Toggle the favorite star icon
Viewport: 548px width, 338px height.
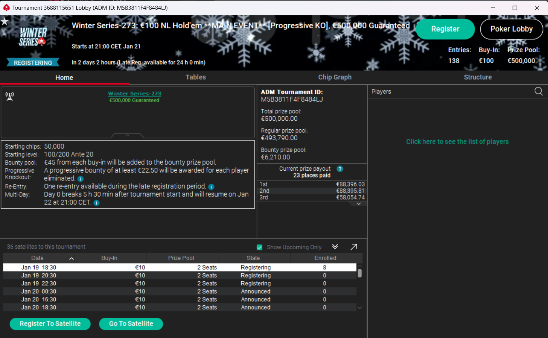point(5,21)
